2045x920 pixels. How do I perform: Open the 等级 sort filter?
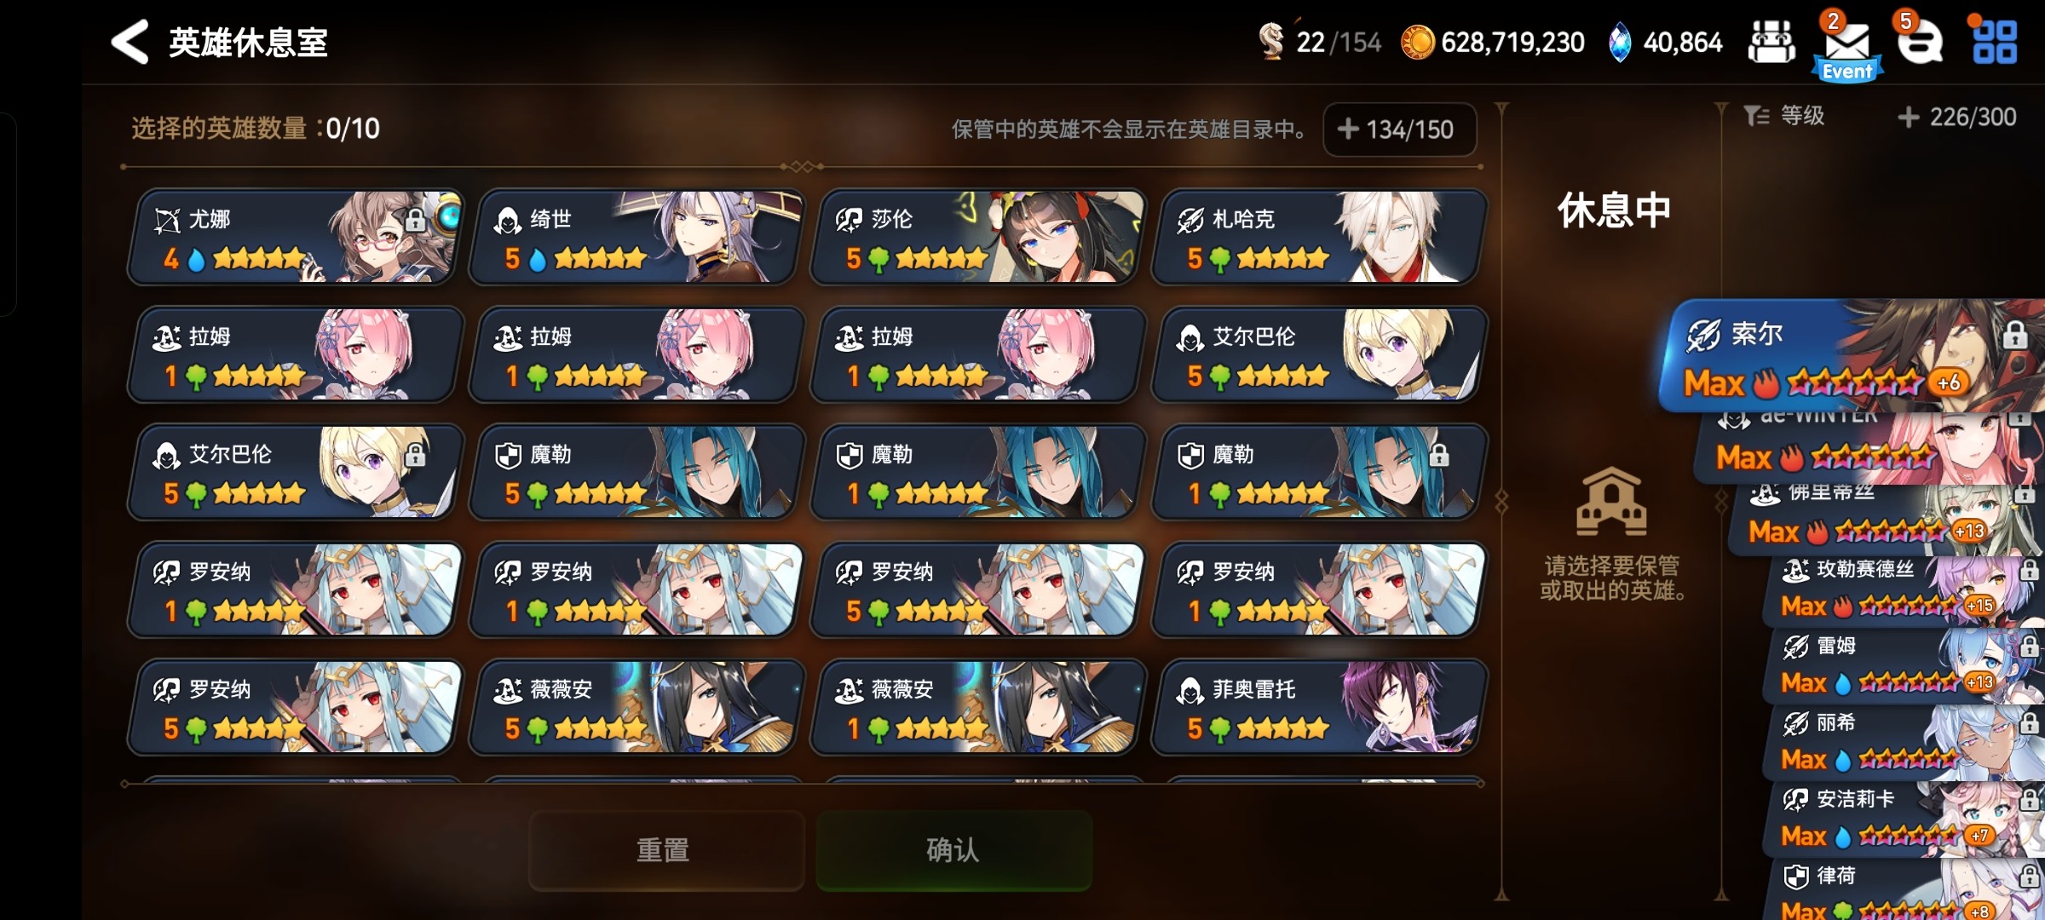1784,117
